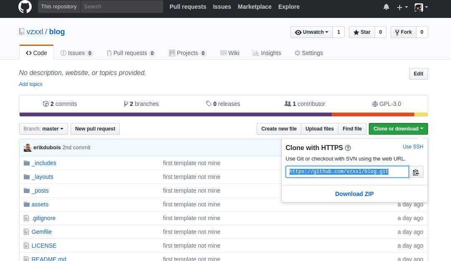Open the Clone or download dropdown

(398, 129)
